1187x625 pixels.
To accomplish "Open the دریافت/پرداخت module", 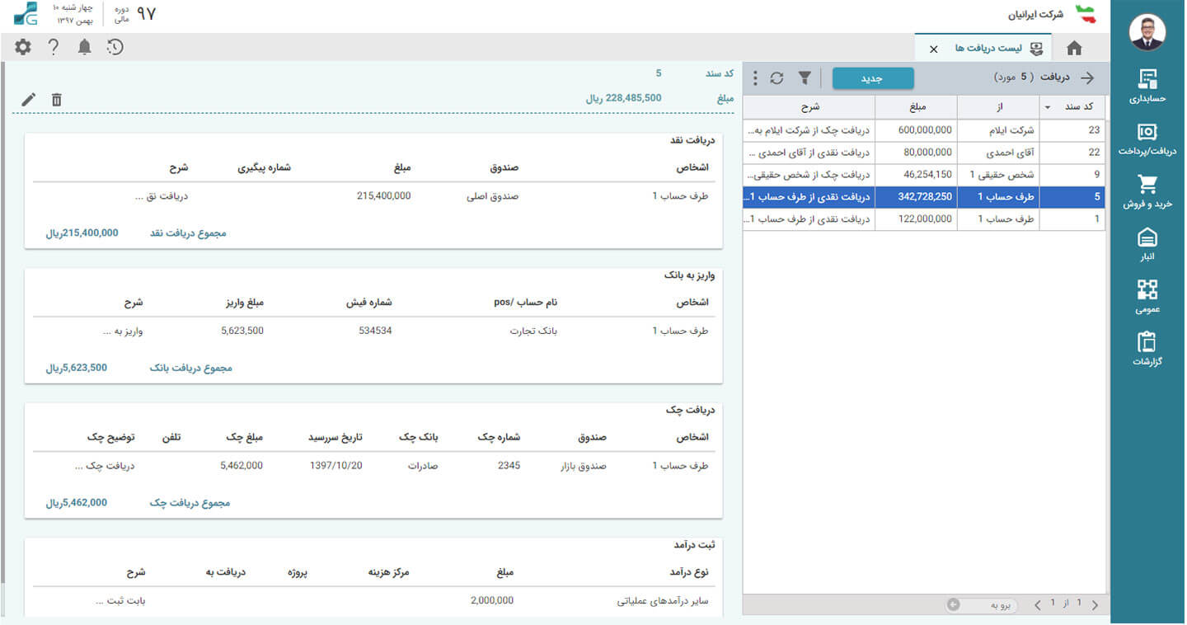I will click(1147, 139).
